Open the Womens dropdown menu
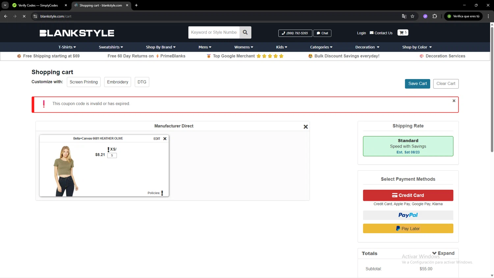The height and width of the screenshot is (278, 494). pyautogui.click(x=244, y=47)
